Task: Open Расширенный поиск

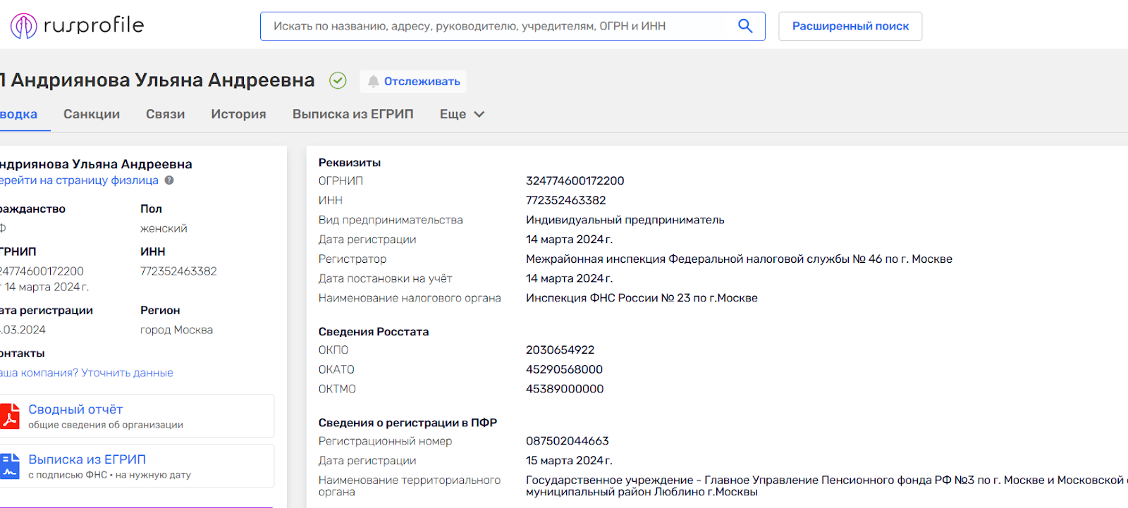Action: (850, 26)
